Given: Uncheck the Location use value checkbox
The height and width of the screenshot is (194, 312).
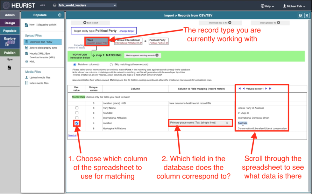Looking at the screenshot, I should click(x=77, y=123).
